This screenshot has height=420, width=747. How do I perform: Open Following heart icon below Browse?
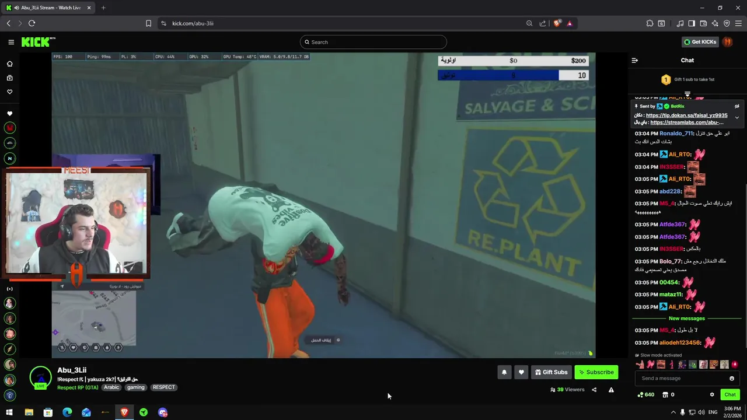9,92
